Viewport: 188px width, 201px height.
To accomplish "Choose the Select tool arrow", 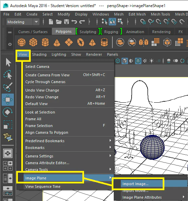I will 8,62.
